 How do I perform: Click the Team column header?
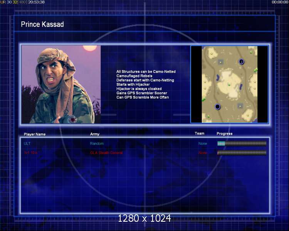pos(200,133)
